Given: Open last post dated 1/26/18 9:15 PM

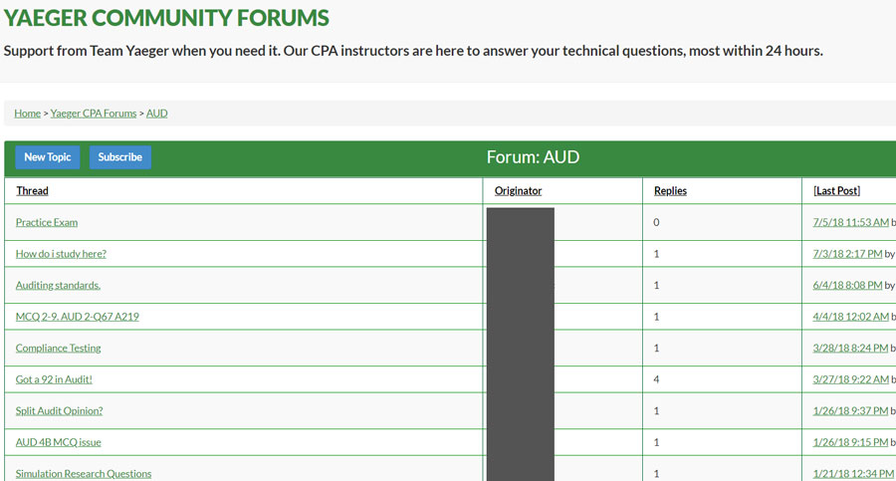Looking at the screenshot, I should click(x=850, y=442).
